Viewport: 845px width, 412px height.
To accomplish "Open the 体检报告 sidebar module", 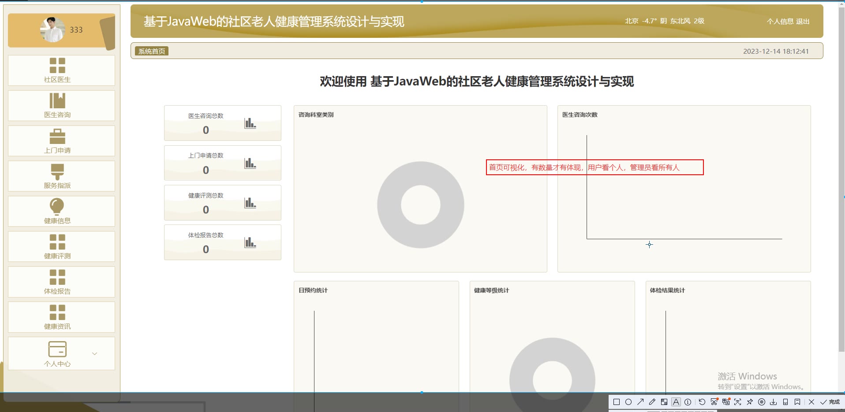I will coord(61,282).
